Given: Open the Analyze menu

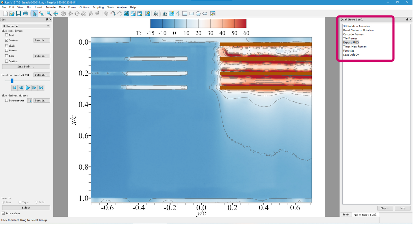Looking at the screenshot, I should 122,7.
